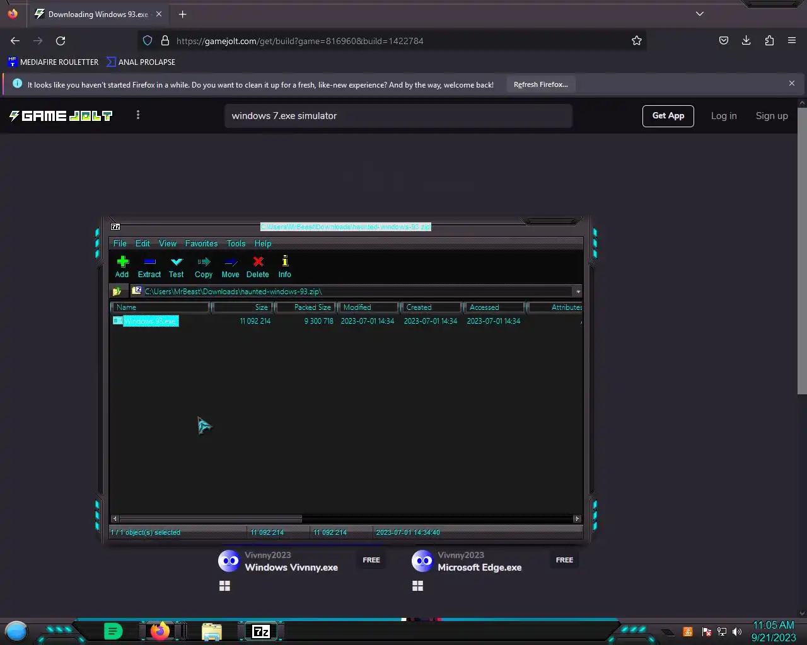Click the 7-Zip scroll left arrow

click(x=115, y=519)
